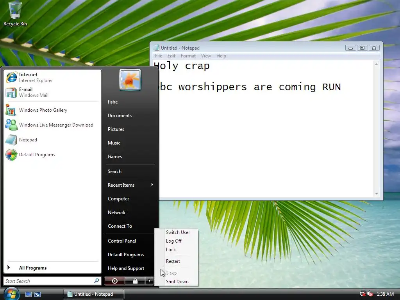
Task: Click the lock button in the Start menu
Action: coord(135,281)
